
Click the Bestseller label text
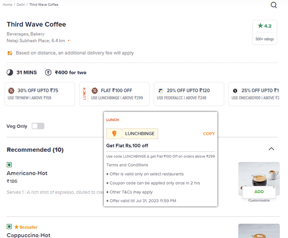click(28, 227)
